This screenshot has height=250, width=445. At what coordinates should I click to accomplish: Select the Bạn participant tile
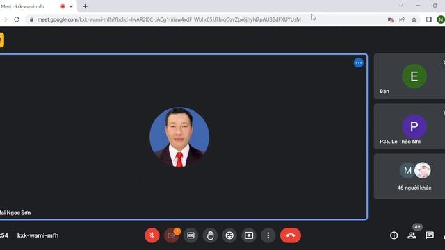410,76
